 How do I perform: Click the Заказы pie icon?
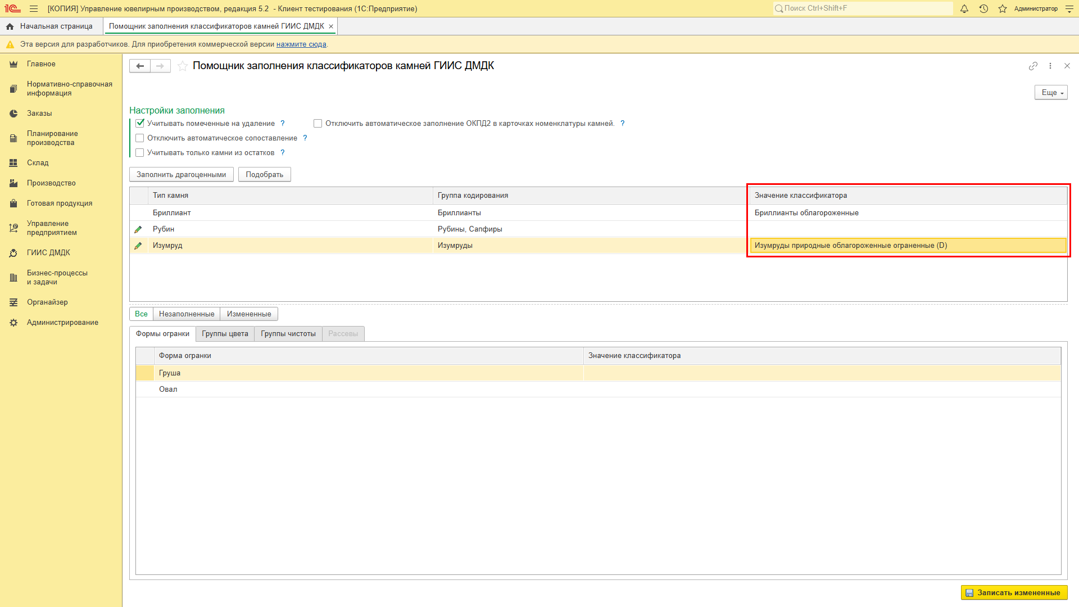click(x=13, y=114)
